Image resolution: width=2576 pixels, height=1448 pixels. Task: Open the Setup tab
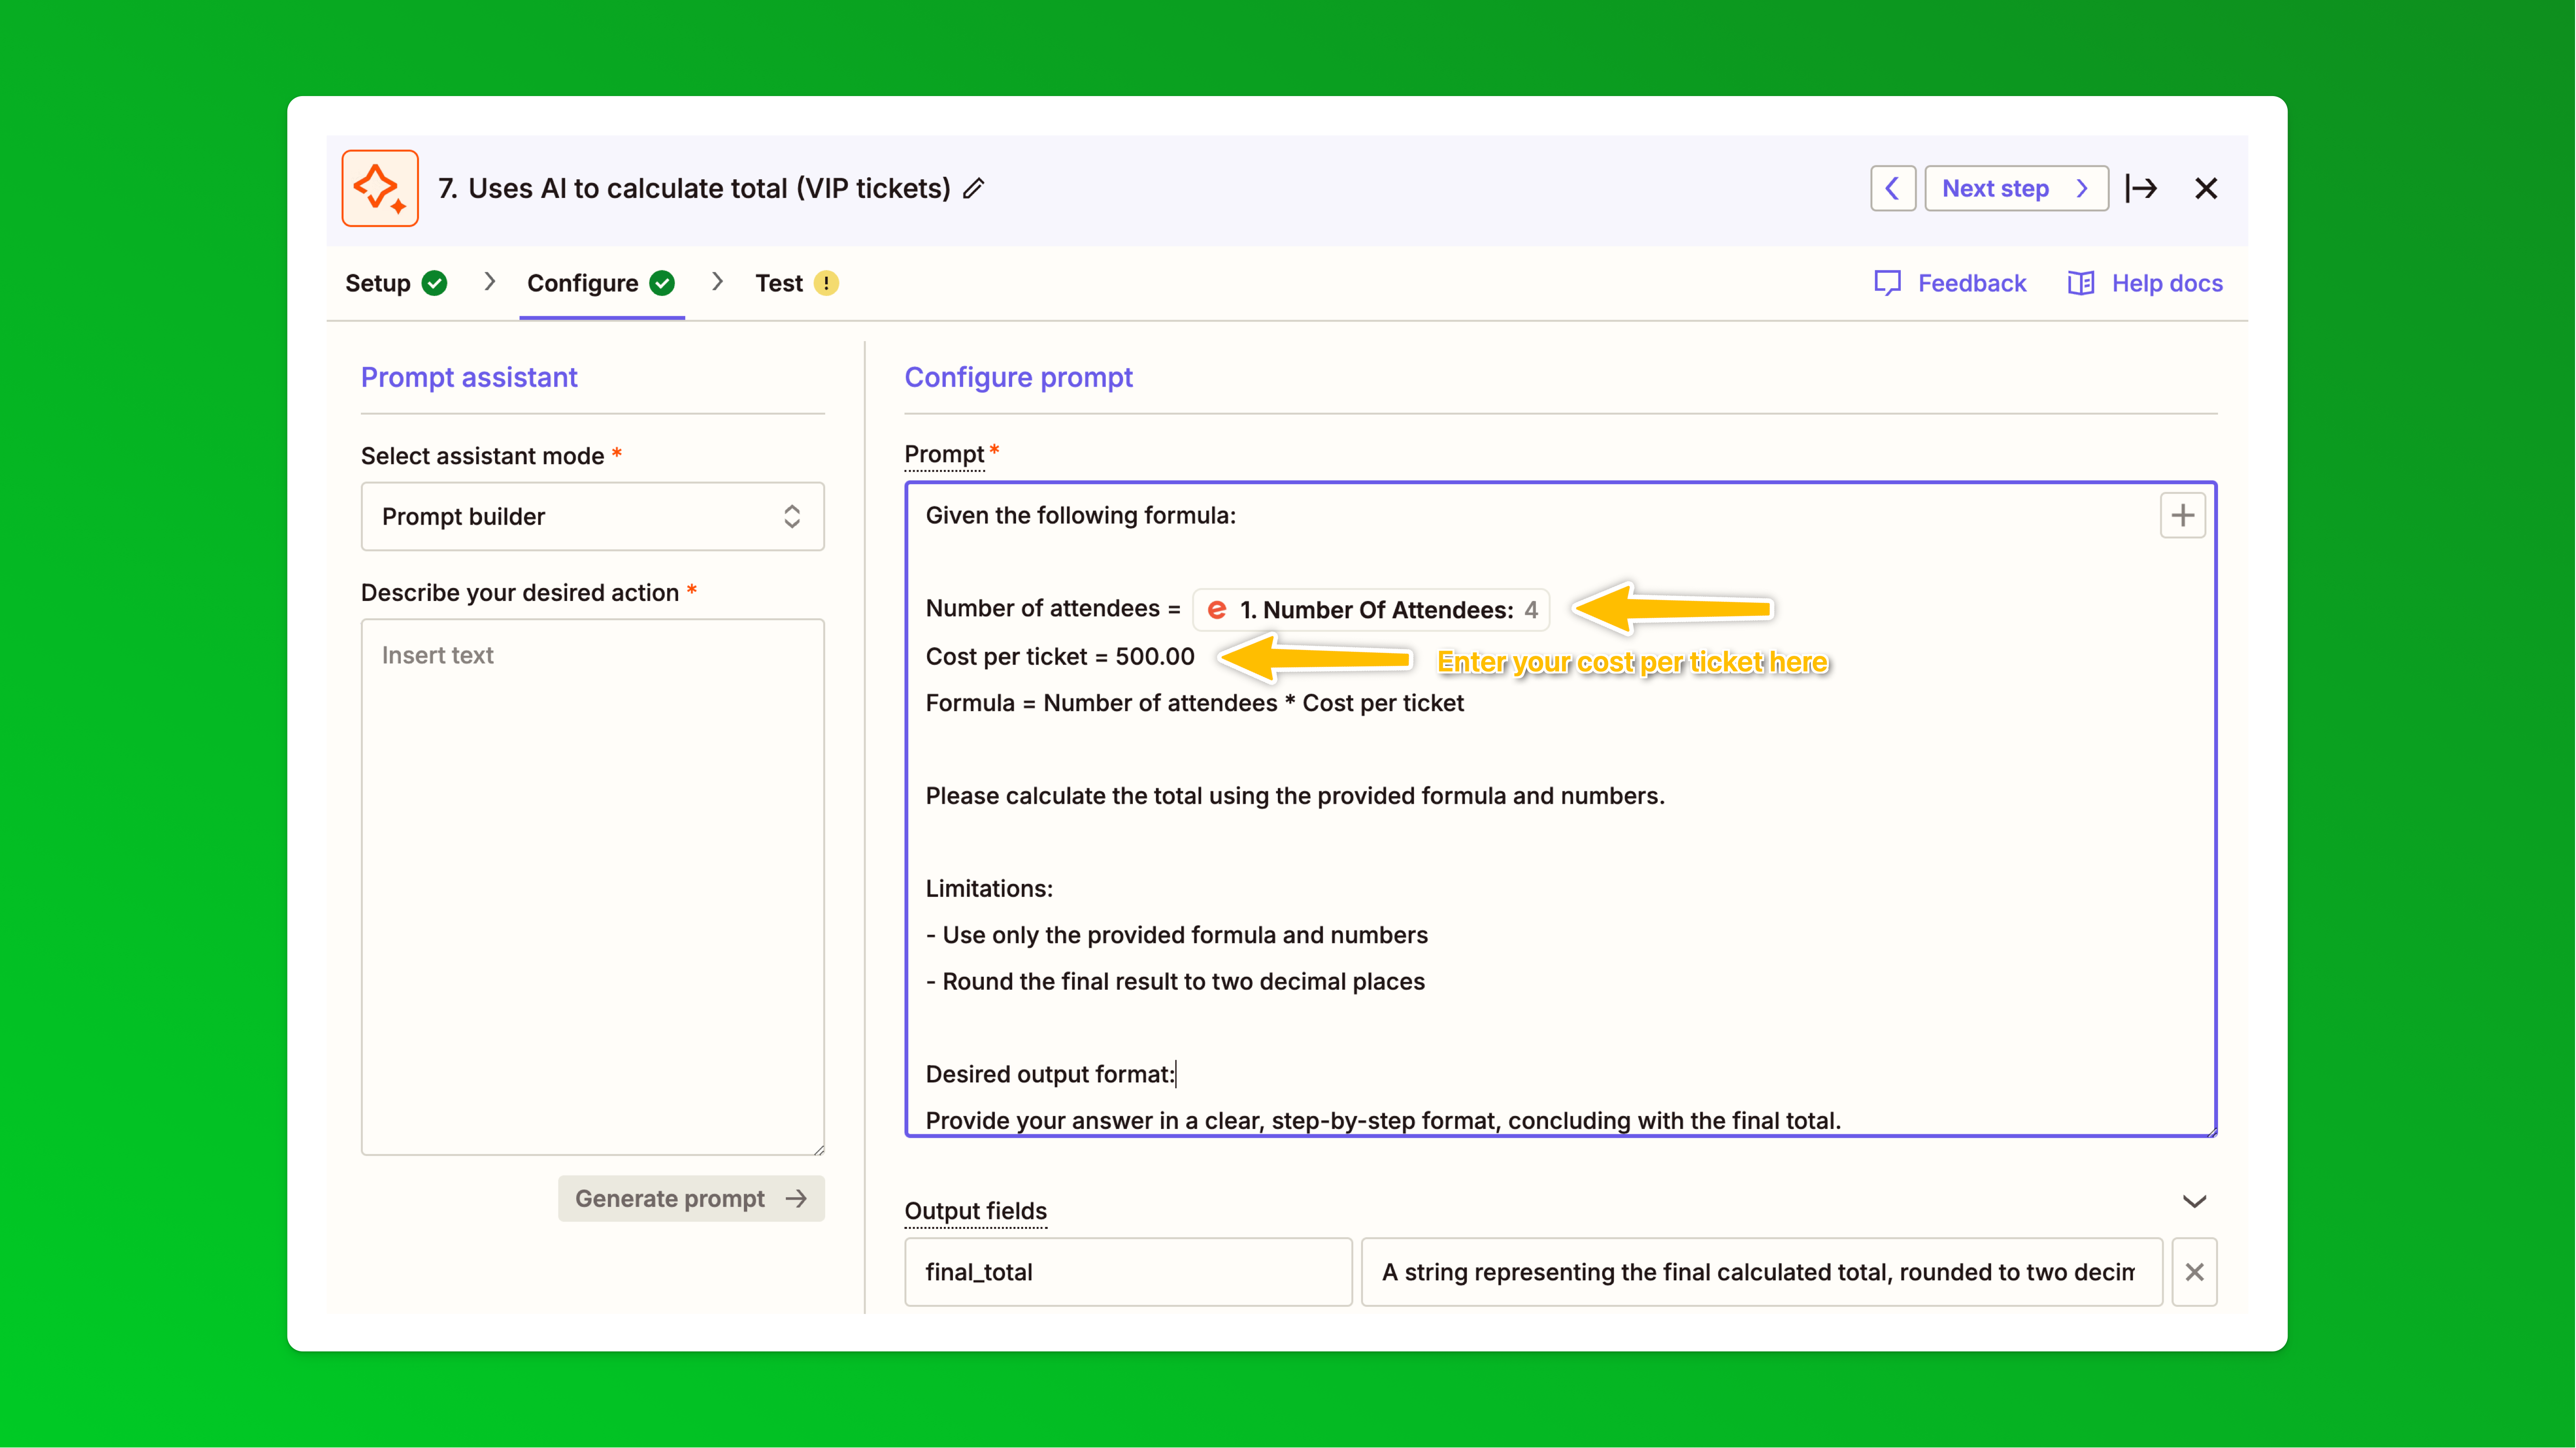point(395,283)
